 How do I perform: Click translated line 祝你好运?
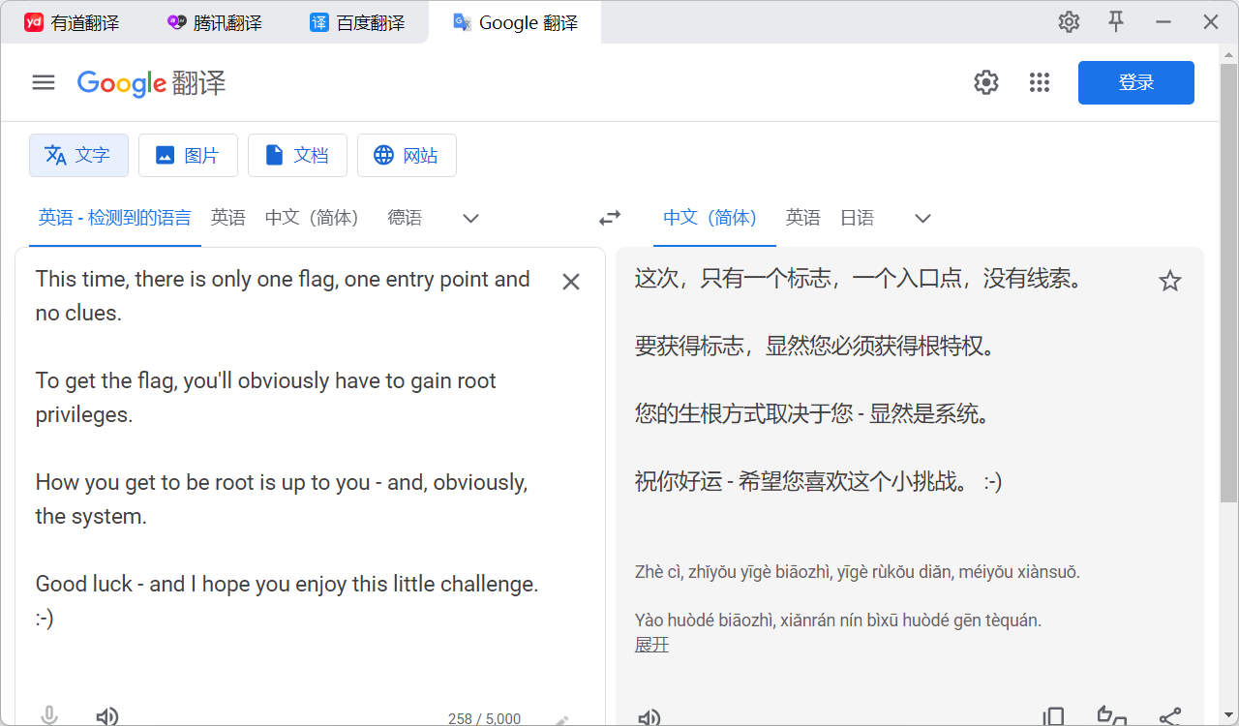click(818, 481)
